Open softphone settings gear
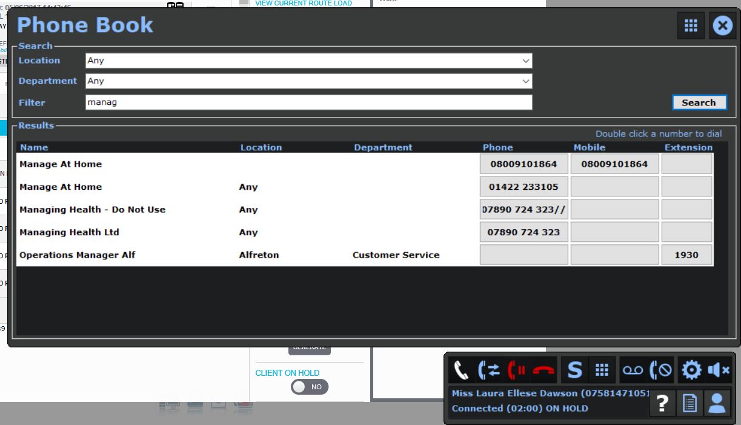Screen dimensions: 741x425 click(x=691, y=370)
